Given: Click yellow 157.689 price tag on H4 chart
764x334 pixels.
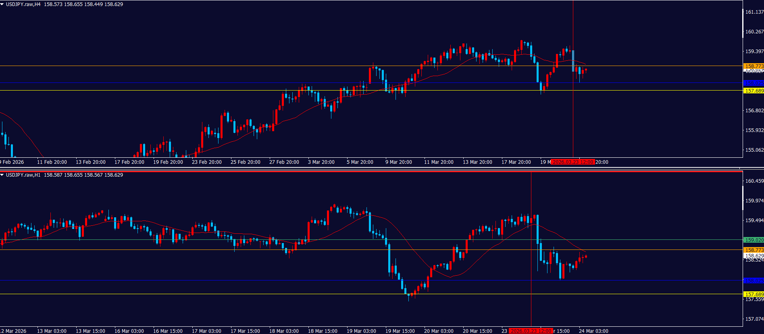Looking at the screenshot, I should pyautogui.click(x=754, y=91).
